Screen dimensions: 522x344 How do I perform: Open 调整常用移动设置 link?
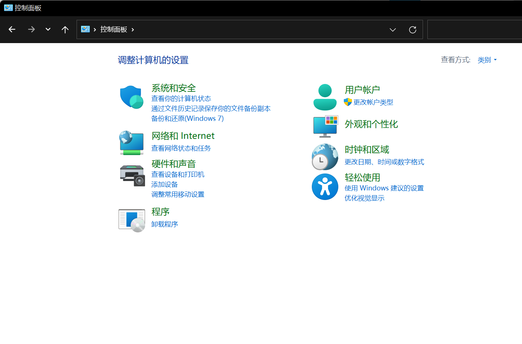pyautogui.click(x=178, y=194)
